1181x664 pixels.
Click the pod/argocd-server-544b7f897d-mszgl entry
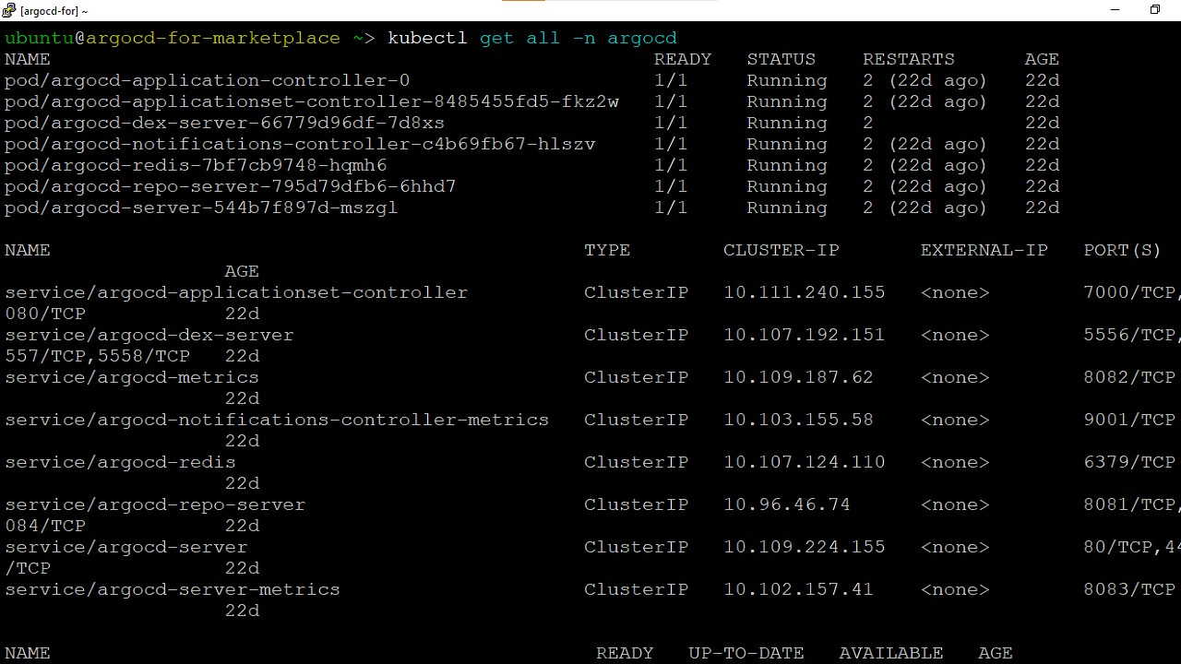pos(201,207)
